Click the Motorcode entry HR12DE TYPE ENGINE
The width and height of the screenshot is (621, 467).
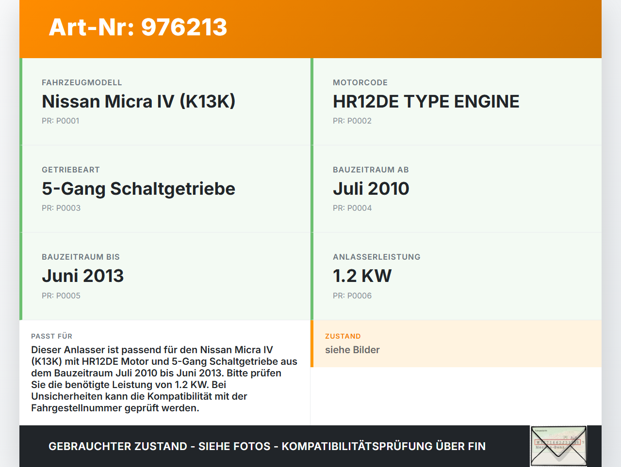425,101
